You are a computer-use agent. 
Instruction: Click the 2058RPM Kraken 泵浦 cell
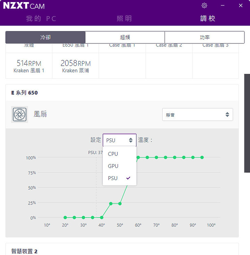76,66
